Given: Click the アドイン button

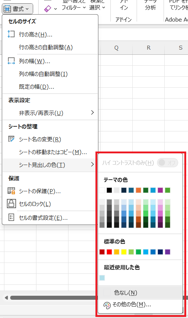Looking at the screenshot, I should point(124,6).
